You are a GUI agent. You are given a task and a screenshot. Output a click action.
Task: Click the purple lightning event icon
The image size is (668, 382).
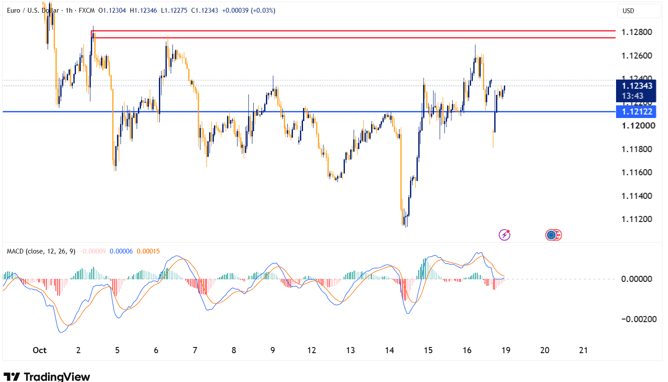(x=505, y=235)
